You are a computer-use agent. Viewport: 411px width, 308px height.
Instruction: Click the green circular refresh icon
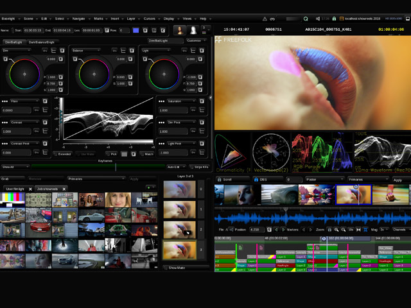(306, 19)
